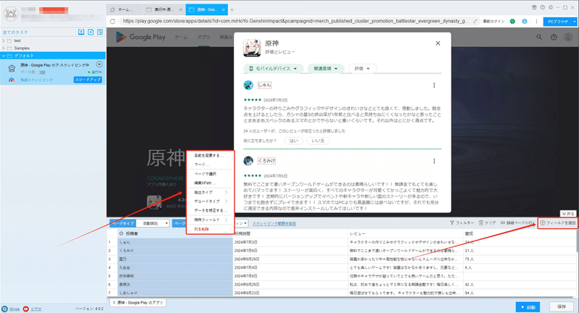Open the PCブラウザ dropdown arrow
579x313 pixels.
[575, 22]
